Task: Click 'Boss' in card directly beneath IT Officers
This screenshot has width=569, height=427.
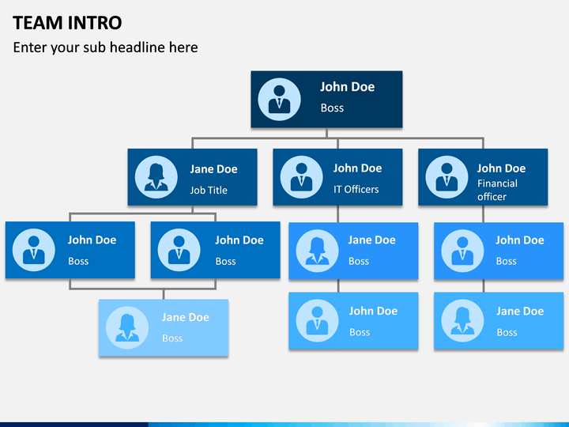Action: (359, 261)
